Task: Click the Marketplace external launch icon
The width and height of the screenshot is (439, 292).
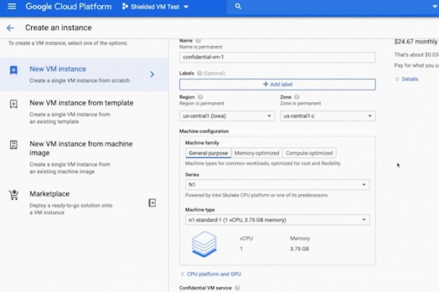Action: click(152, 203)
